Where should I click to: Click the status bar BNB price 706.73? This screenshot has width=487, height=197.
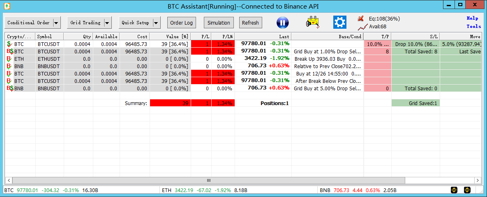342,190
